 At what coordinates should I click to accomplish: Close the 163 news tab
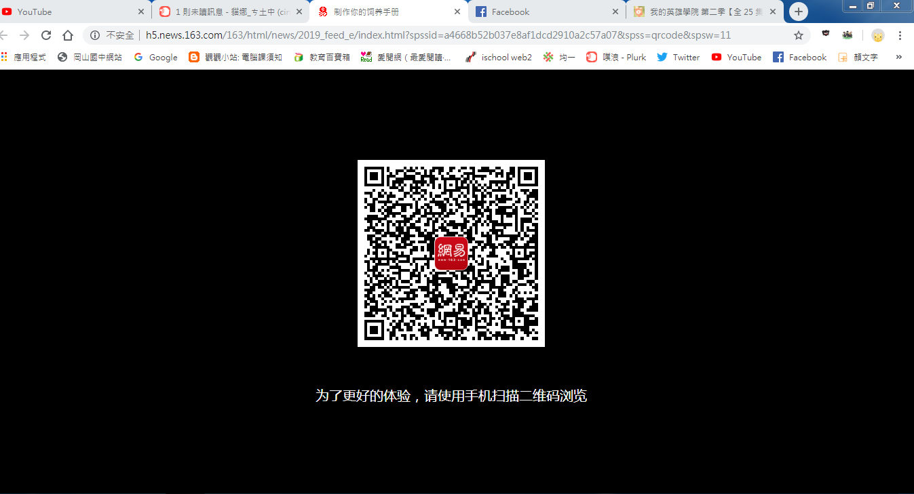point(457,12)
